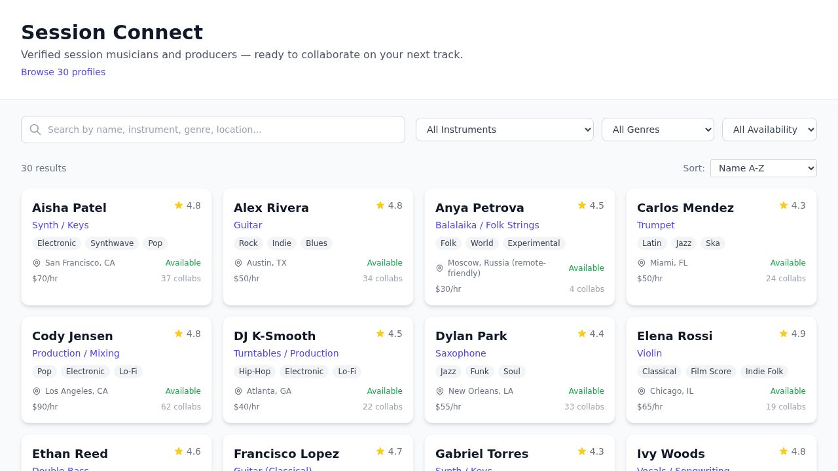The height and width of the screenshot is (471, 838).
Task: Click the World tag on Anya Petrova
Action: click(x=482, y=243)
